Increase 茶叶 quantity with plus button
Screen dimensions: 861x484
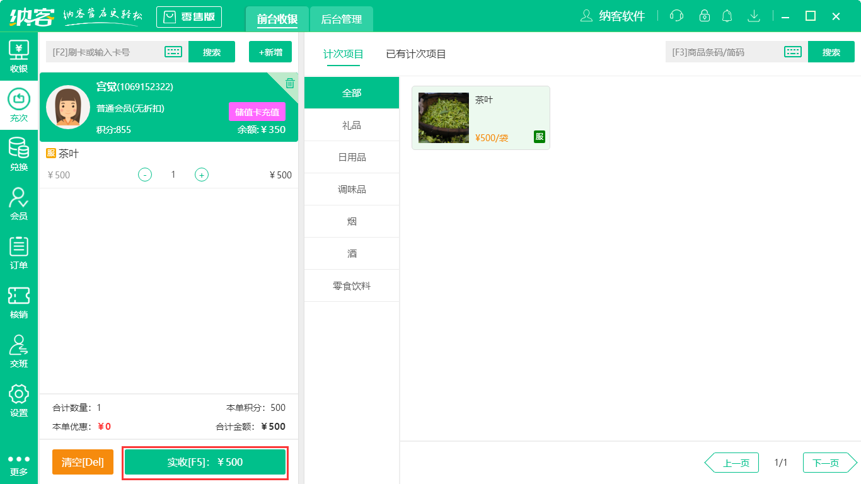coord(202,175)
